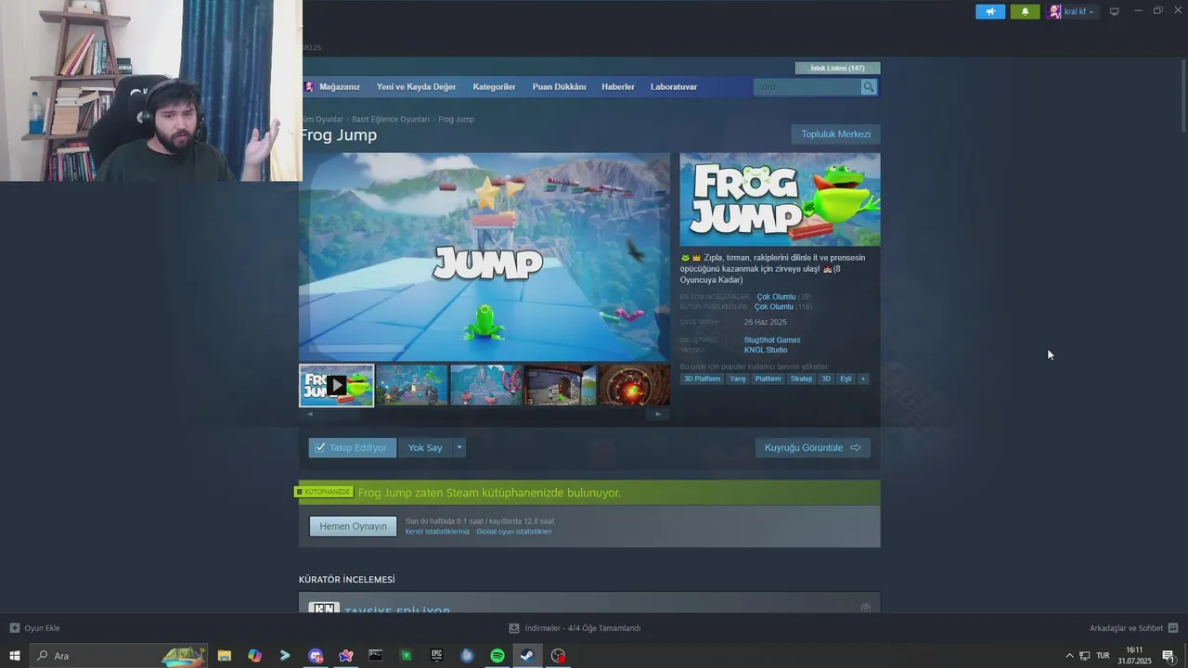
Task: Open the Kendi istatistikleriniz link
Action: click(437, 532)
